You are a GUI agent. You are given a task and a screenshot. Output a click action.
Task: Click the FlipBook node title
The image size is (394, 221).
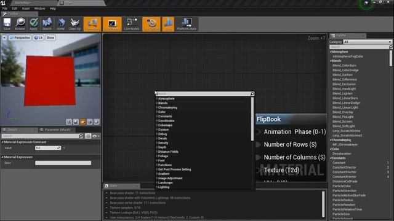click(268, 119)
